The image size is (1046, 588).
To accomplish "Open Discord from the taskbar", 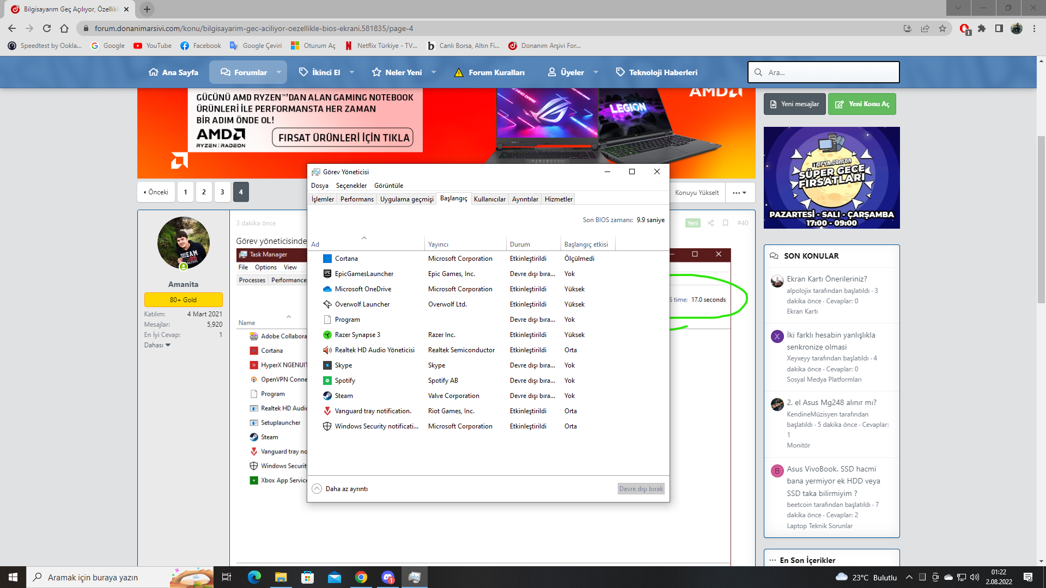I will 387,577.
